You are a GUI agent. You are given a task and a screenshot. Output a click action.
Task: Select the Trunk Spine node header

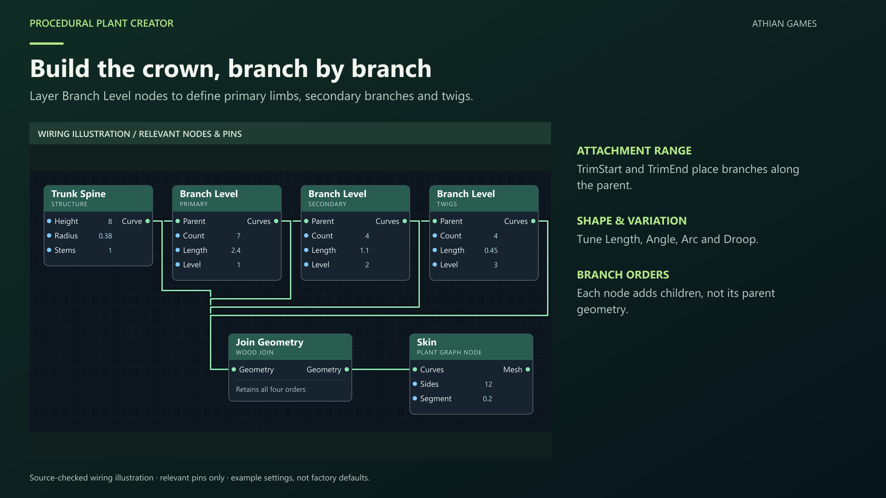[x=98, y=199]
